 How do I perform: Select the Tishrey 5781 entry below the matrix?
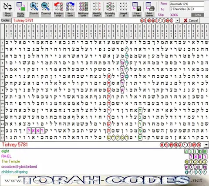click(15, 145)
